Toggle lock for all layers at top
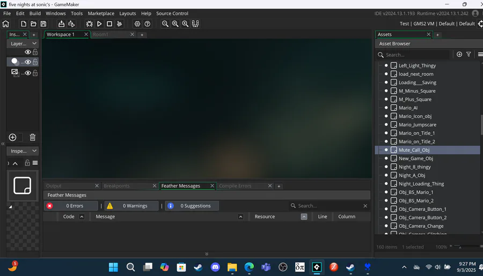 point(35,52)
